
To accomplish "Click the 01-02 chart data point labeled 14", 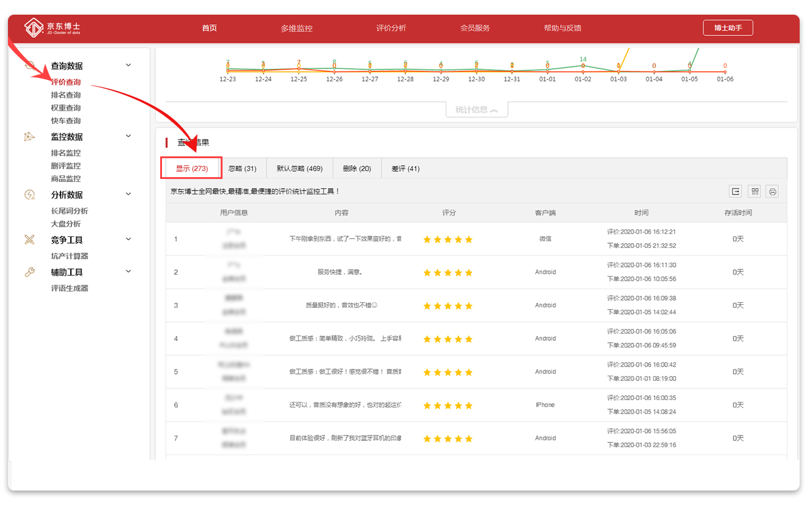I will (583, 65).
